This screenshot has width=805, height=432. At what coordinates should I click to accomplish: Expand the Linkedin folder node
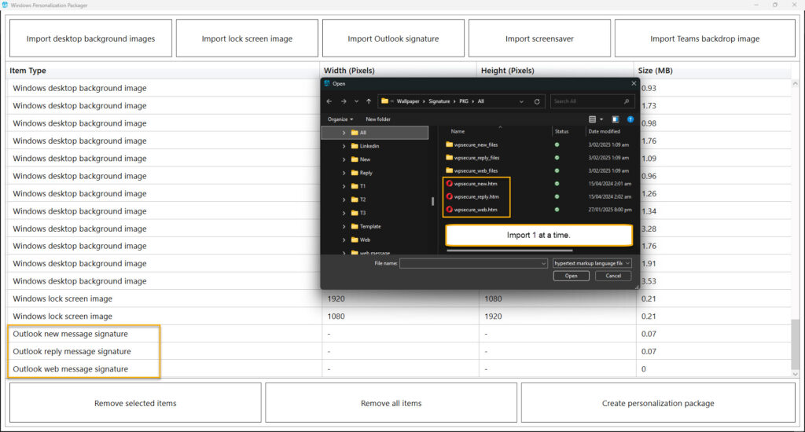tap(344, 146)
